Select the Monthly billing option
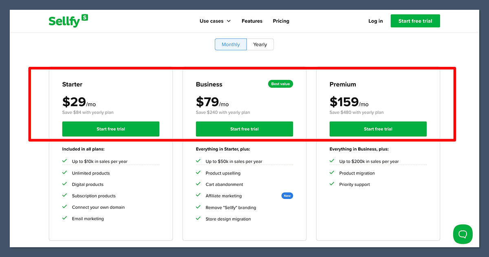 tap(230, 44)
